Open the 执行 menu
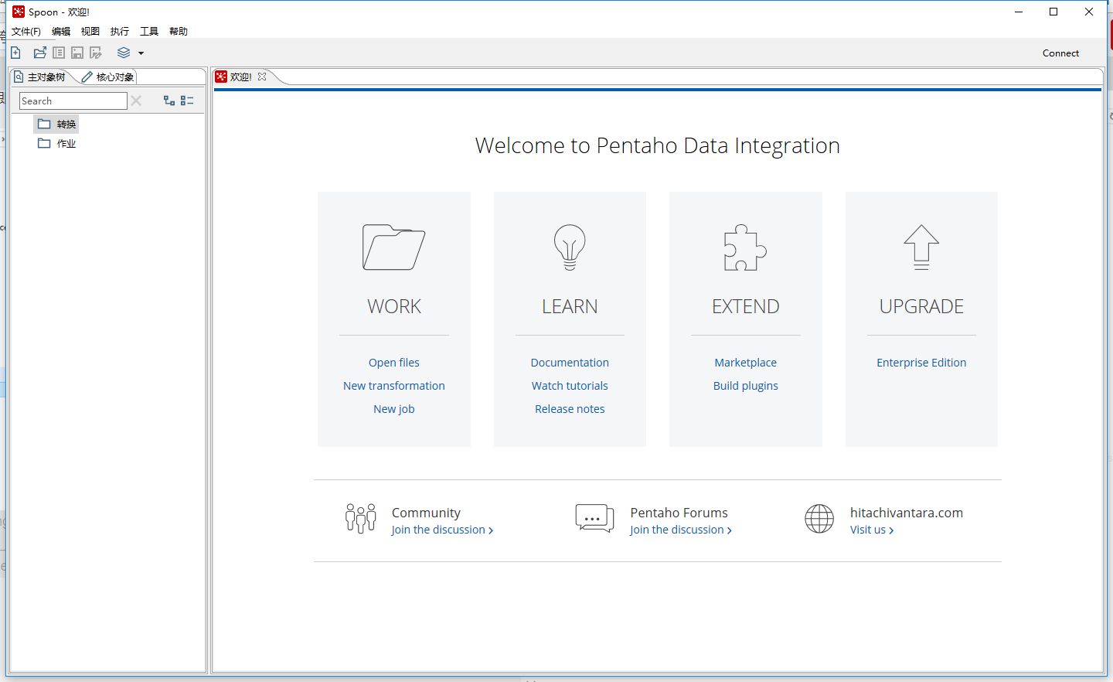Screen dimensions: 1113x682 [120, 32]
